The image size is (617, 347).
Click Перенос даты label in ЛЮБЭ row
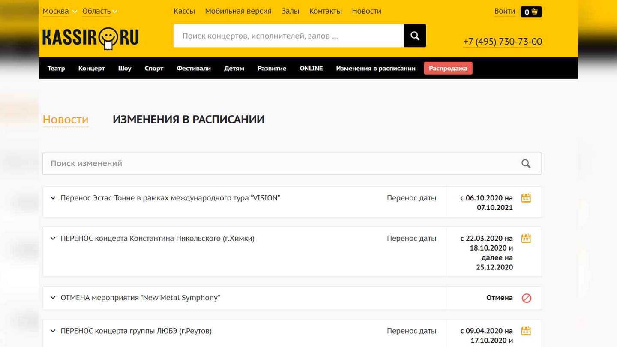[x=411, y=331]
